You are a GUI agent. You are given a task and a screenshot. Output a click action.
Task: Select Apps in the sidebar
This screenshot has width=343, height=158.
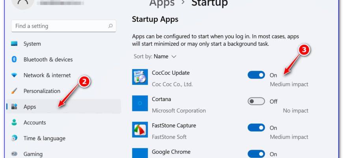pos(63,107)
